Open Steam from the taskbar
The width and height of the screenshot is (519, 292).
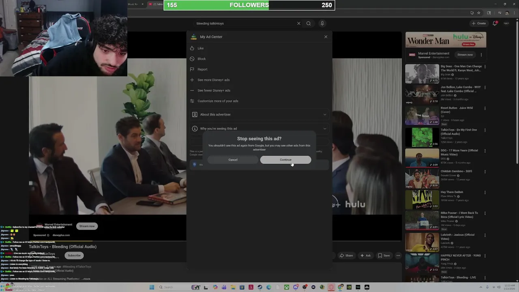pyautogui.click(x=259, y=287)
